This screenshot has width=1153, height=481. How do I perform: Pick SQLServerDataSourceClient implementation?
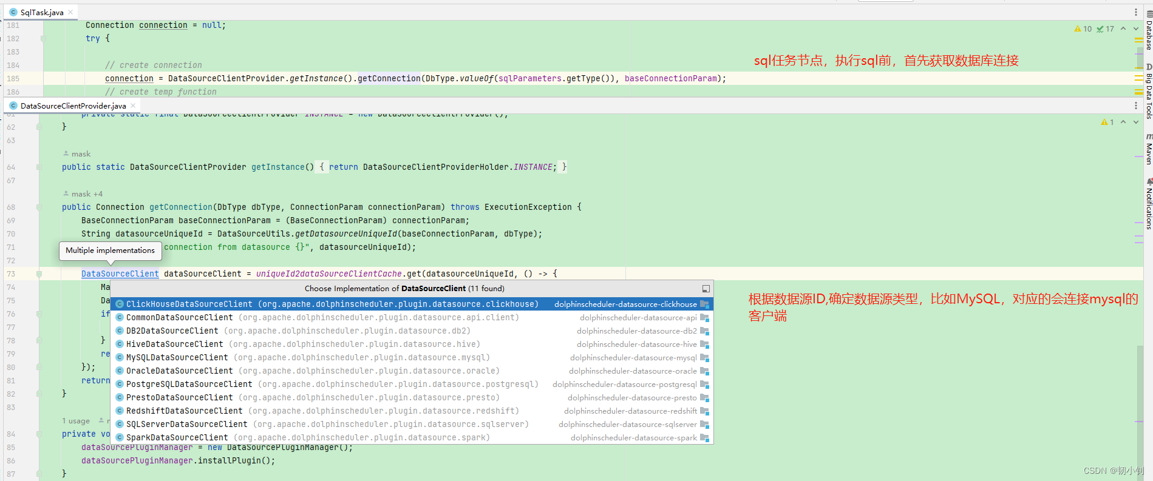pos(412,424)
